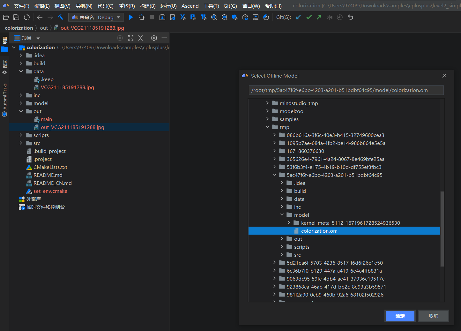The height and width of the screenshot is (331, 461).
Task: Select README_CN.md in project tree
Action: tap(53, 183)
